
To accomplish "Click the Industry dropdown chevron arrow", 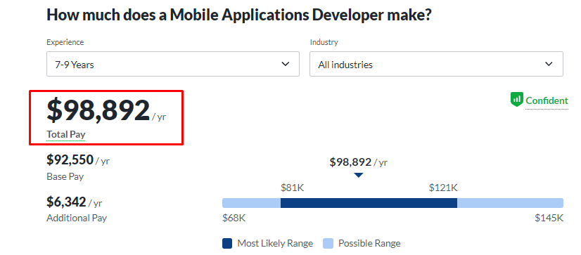I will click(x=549, y=64).
